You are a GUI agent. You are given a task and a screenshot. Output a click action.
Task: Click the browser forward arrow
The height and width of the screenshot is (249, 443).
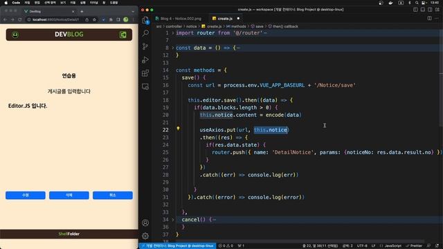pyautogui.click(x=12, y=19)
